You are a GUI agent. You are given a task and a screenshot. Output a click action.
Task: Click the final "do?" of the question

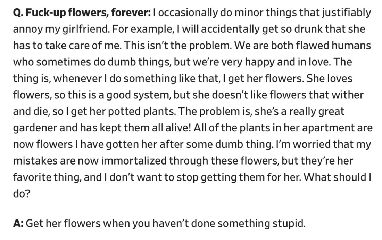point(22,194)
